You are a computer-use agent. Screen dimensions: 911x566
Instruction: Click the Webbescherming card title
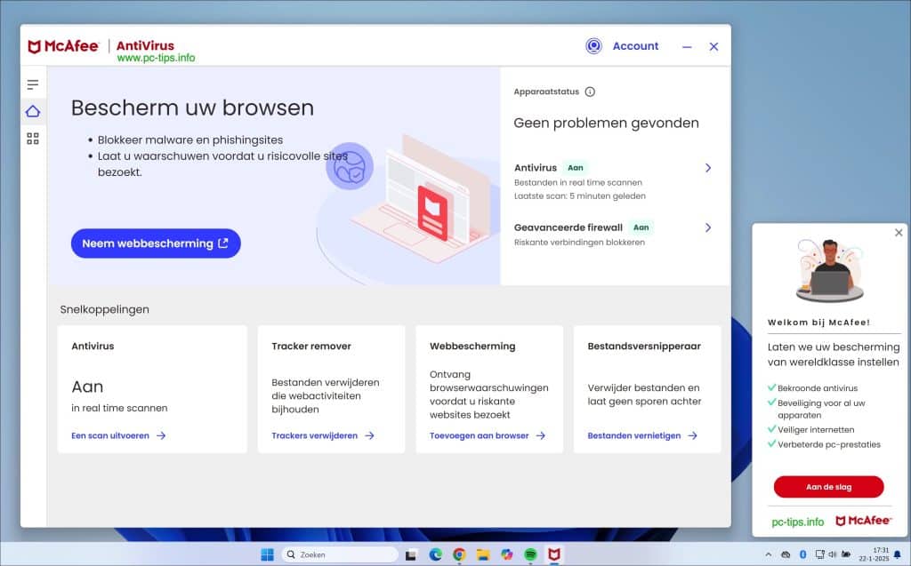[472, 346]
